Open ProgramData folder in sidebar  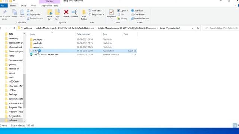coord(15,116)
